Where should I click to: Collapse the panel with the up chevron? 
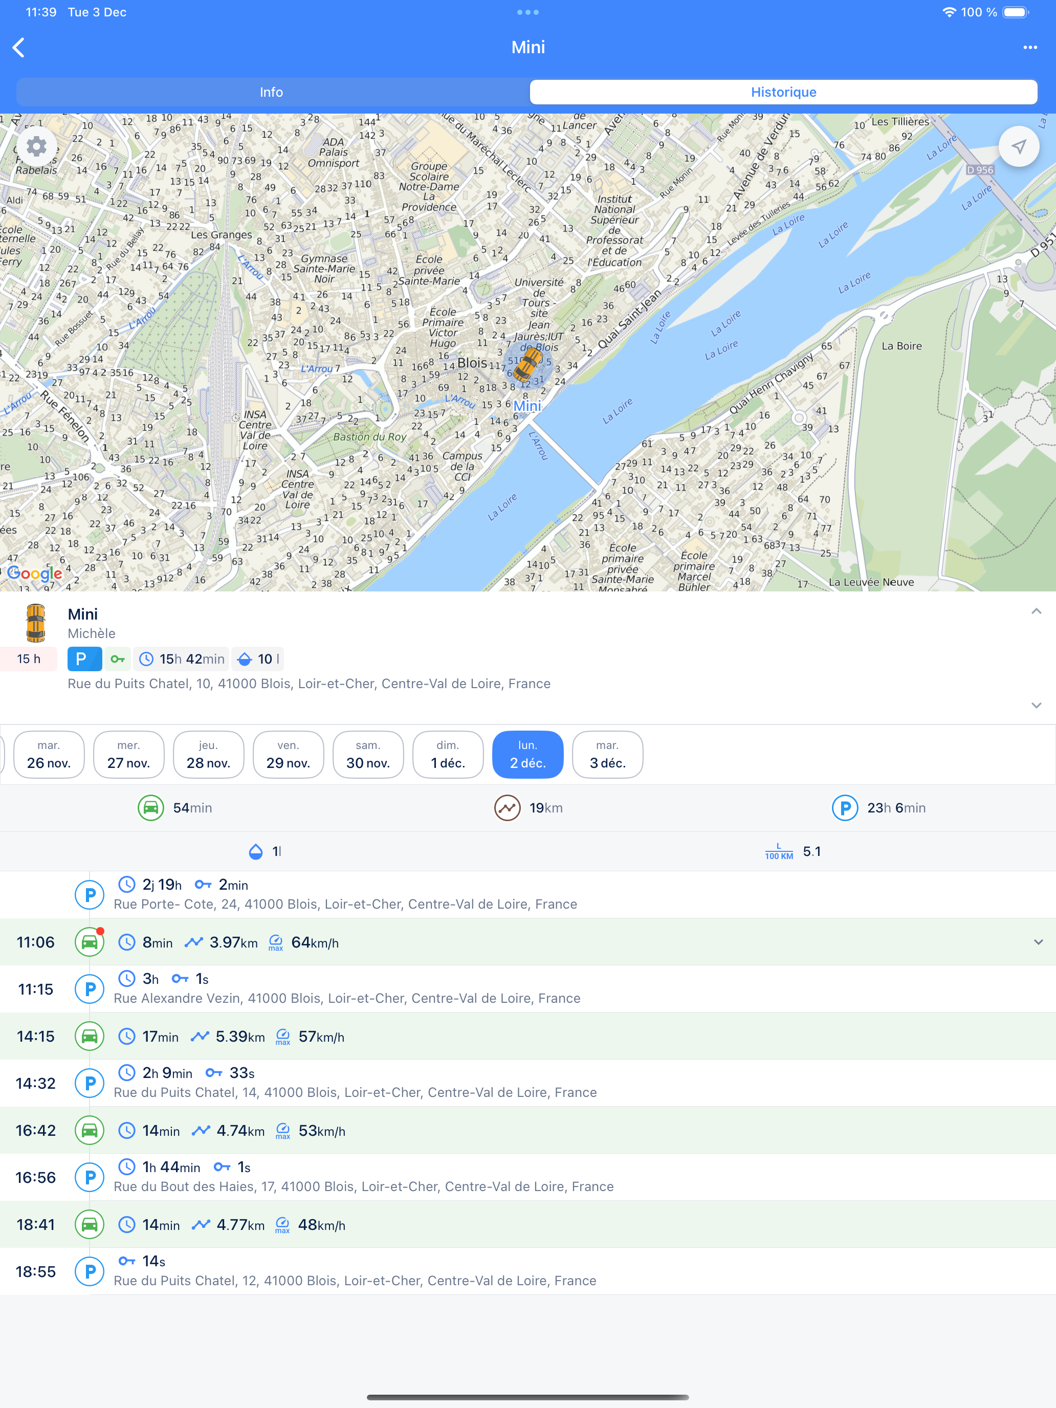(1036, 612)
